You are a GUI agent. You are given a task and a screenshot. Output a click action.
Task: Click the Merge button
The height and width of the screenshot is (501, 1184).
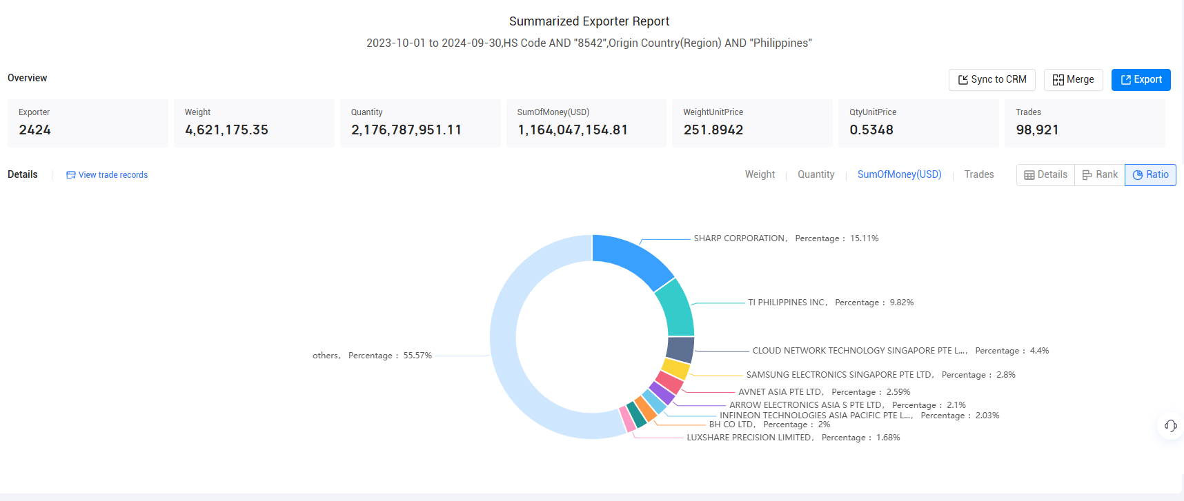[x=1073, y=80]
